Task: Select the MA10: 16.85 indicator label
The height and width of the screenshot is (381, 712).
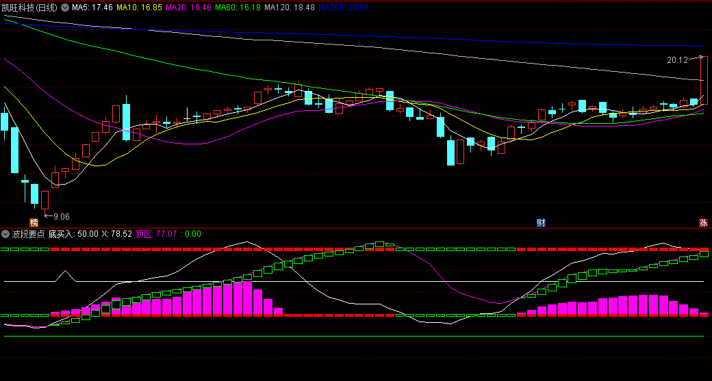Action: pyautogui.click(x=139, y=8)
